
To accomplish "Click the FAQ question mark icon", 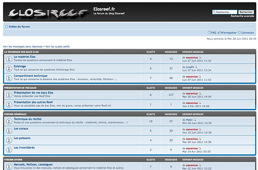I will tap(209, 33).
